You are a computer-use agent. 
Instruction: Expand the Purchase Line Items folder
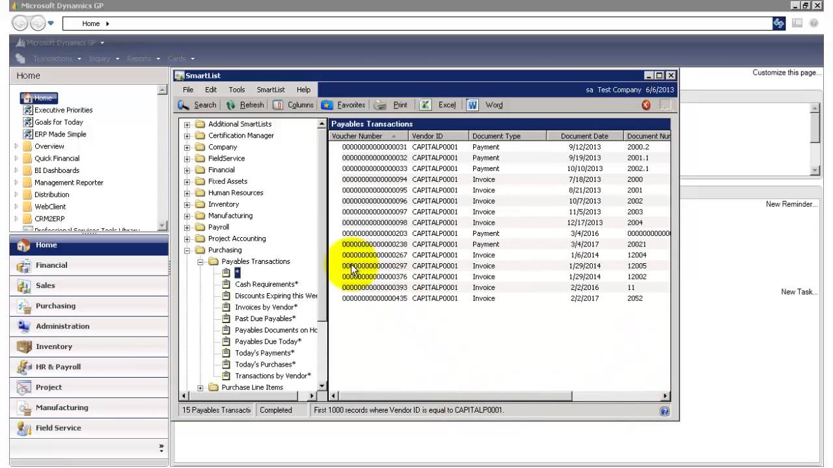click(200, 388)
